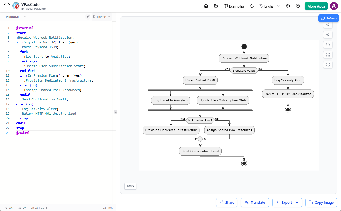Click the Is Premium Plan? decision node

click(200, 121)
